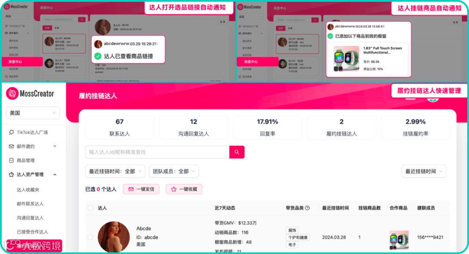Click the 商品管理 box icon
The height and width of the screenshot is (254, 469).
(11, 160)
